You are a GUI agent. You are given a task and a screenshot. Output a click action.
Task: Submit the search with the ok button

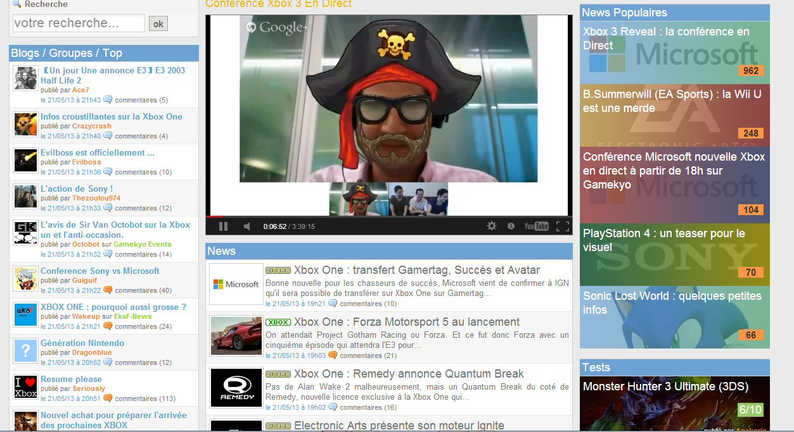tap(158, 24)
